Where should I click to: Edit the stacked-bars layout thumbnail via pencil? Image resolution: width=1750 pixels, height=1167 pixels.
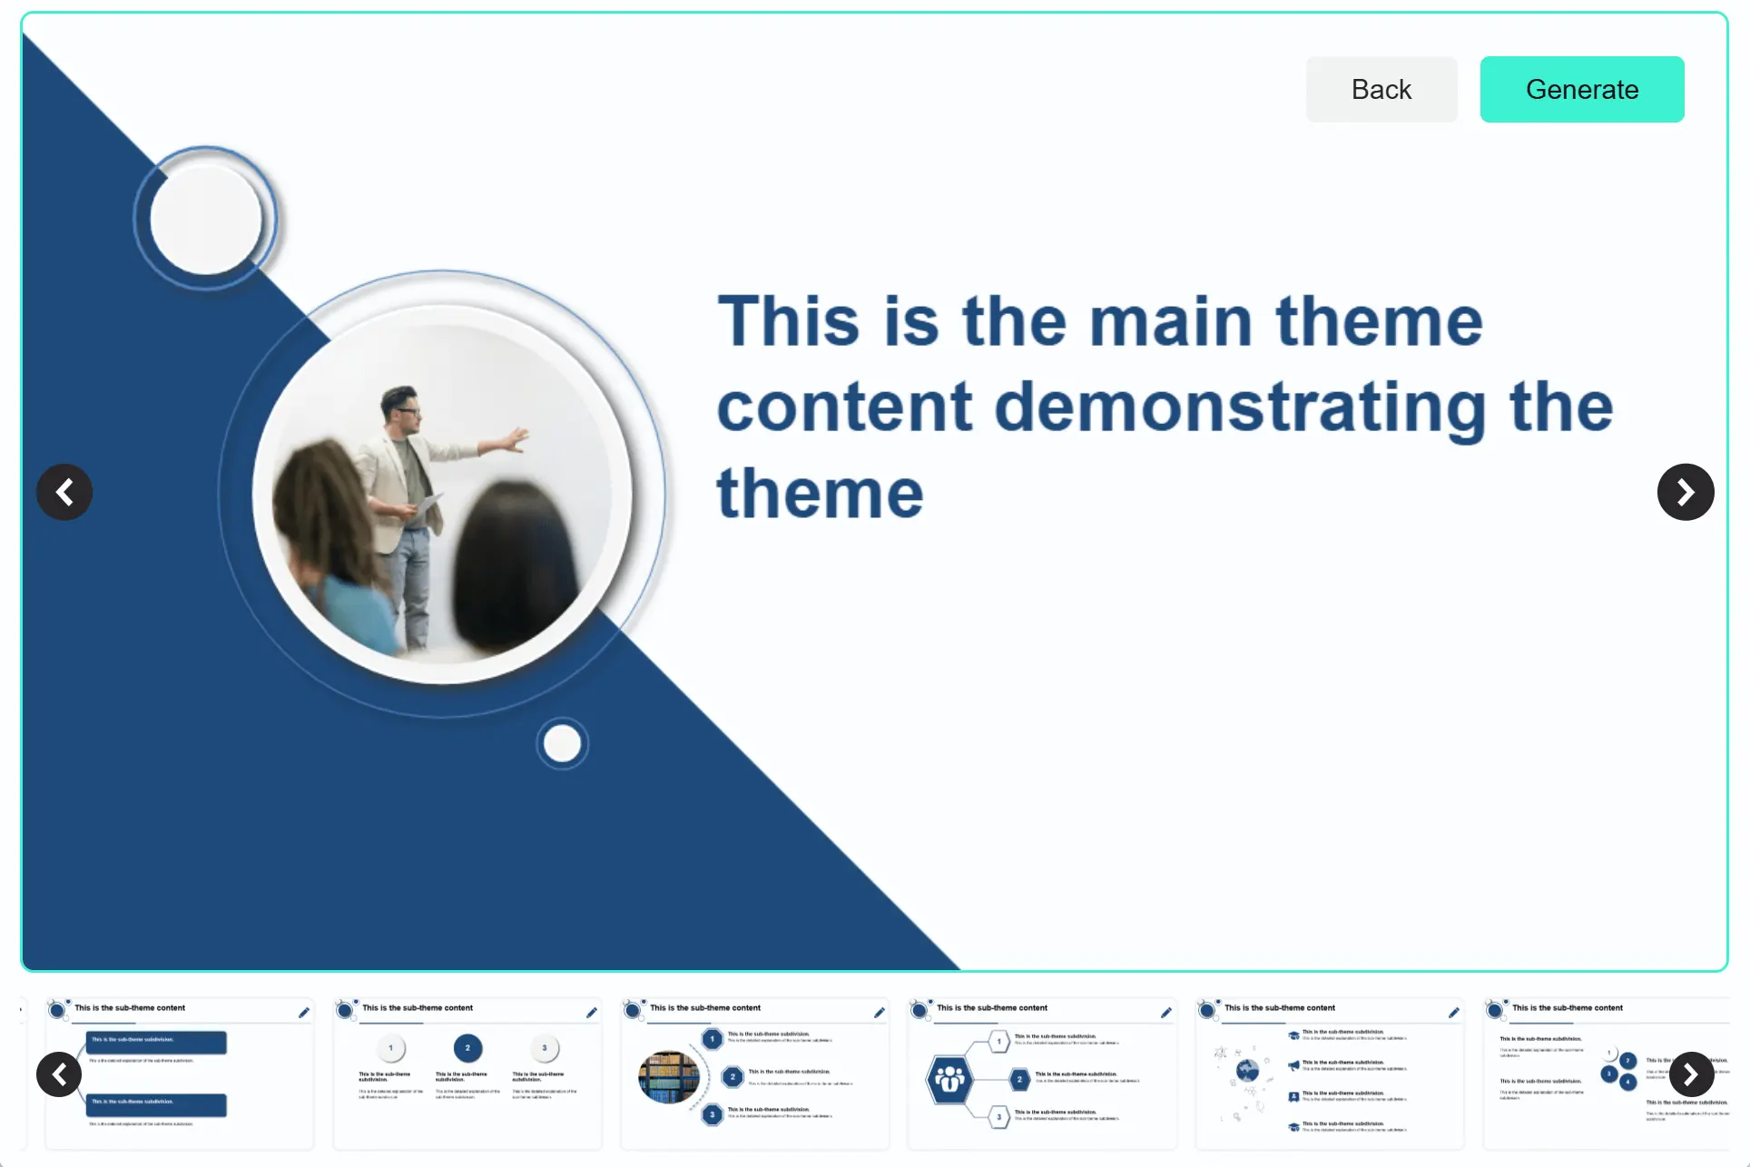coord(304,1013)
